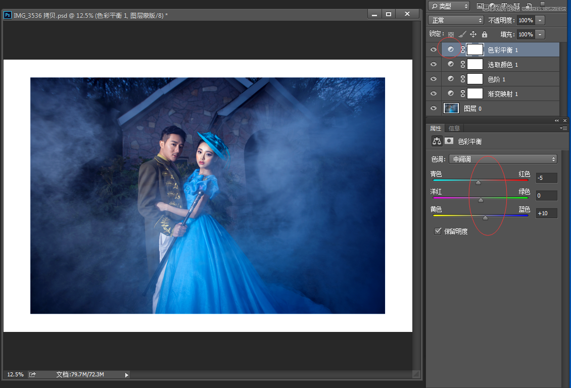
Task: Click the Color Balance adjustment icon in Properties
Action: 436,141
